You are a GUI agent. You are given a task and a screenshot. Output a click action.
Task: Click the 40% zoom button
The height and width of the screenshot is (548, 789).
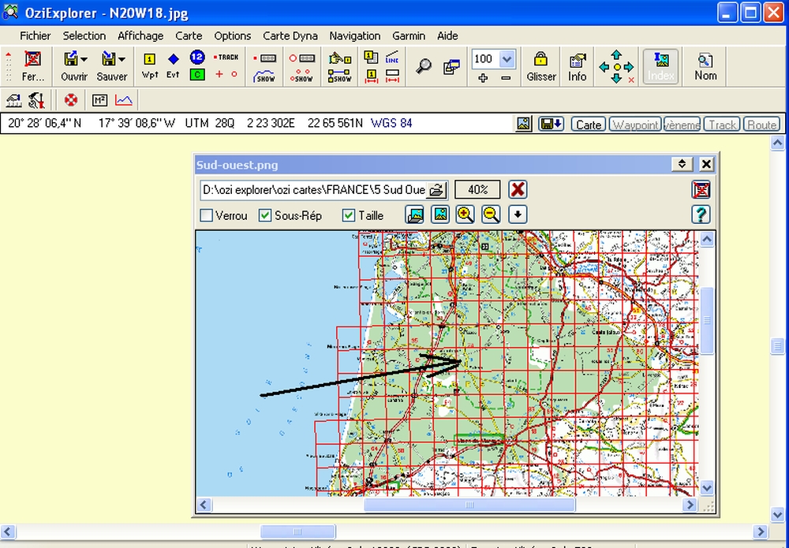(x=477, y=190)
